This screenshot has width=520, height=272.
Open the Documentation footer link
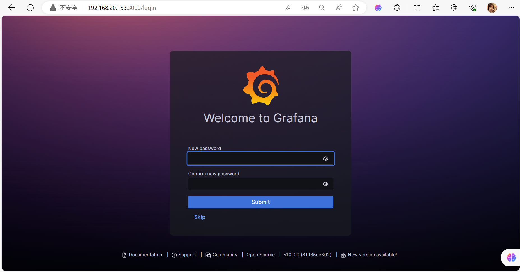(142, 255)
